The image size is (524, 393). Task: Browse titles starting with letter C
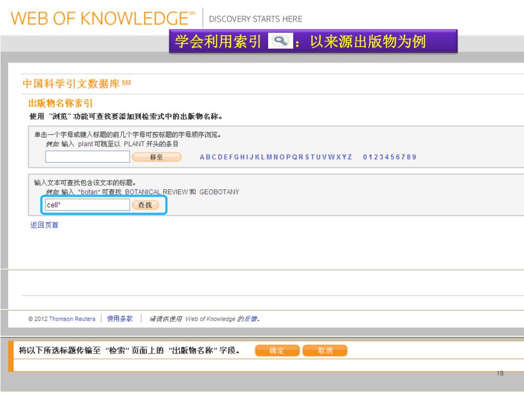coord(214,157)
